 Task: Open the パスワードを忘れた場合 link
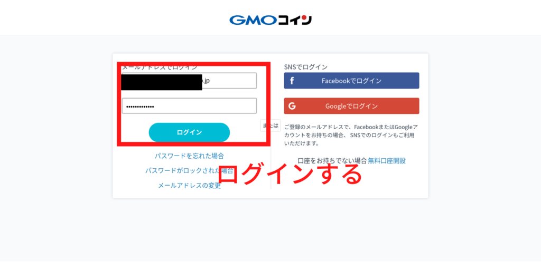[189, 156]
